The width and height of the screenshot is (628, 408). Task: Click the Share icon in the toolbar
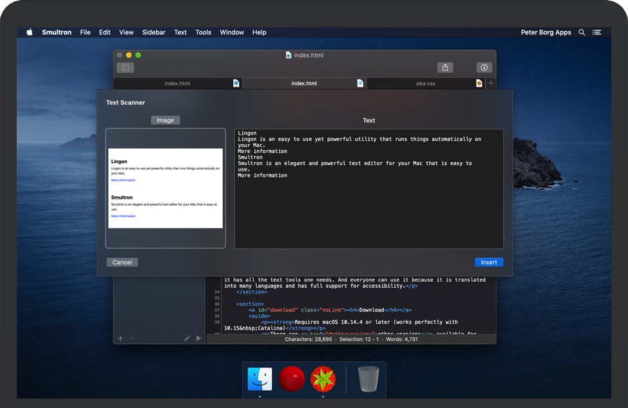[445, 68]
